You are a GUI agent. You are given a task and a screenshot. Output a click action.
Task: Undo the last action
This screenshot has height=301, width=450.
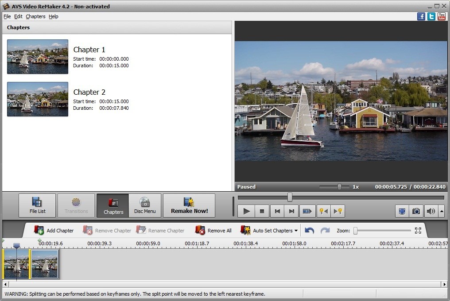coord(309,231)
